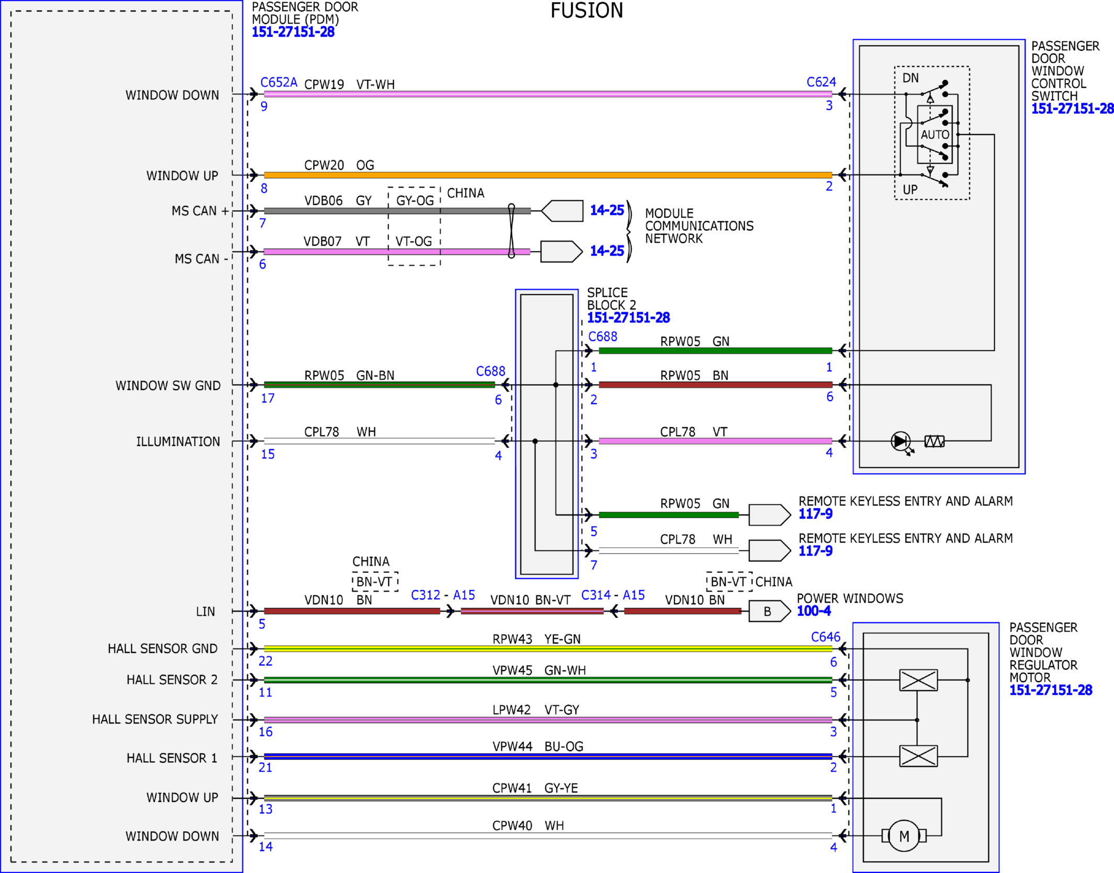Image resolution: width=1114 pixels, height=873 pixels.
Task: Open 151-27151-28 link under Window Control Switch
Action: [x=1072, y=109]
